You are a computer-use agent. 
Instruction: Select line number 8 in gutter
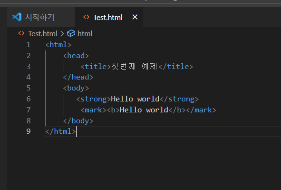[29, 121]
